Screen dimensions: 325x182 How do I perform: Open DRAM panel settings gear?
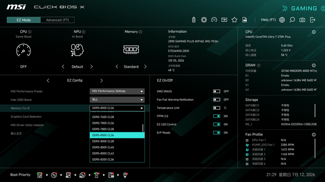pyautogui.click(x=314, y=65)
